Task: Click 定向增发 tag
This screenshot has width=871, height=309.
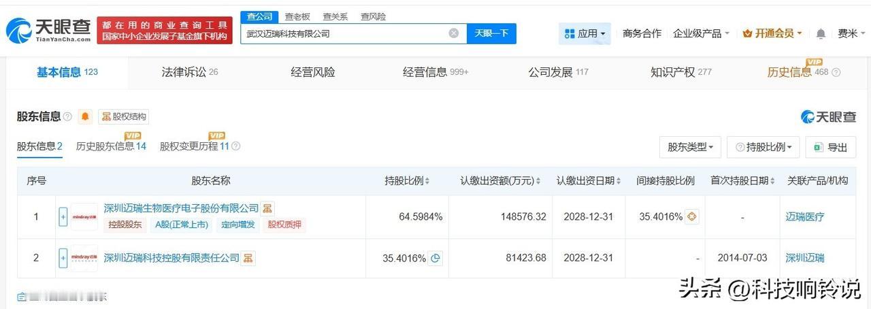Action: pyautogui.click(x=237, y=225)
